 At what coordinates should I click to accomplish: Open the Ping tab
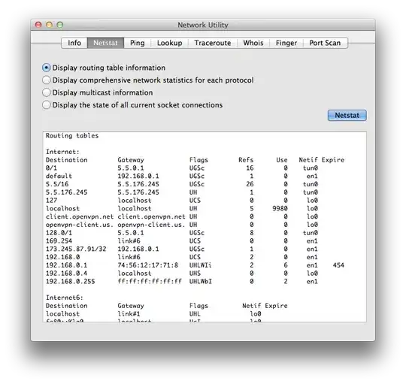(138, 43)
